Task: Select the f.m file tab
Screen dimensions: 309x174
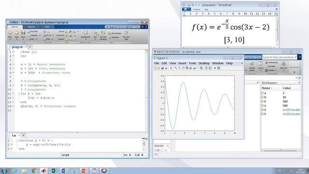Action: click(14, 135)
